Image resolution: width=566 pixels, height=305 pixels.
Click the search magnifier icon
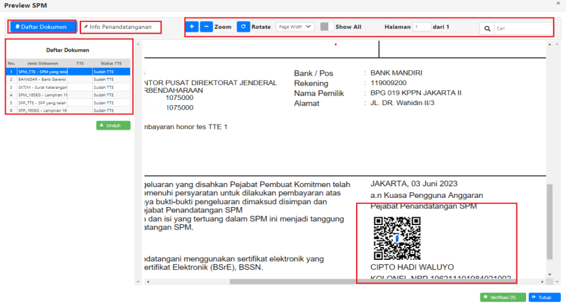click(x=487, y=29)
